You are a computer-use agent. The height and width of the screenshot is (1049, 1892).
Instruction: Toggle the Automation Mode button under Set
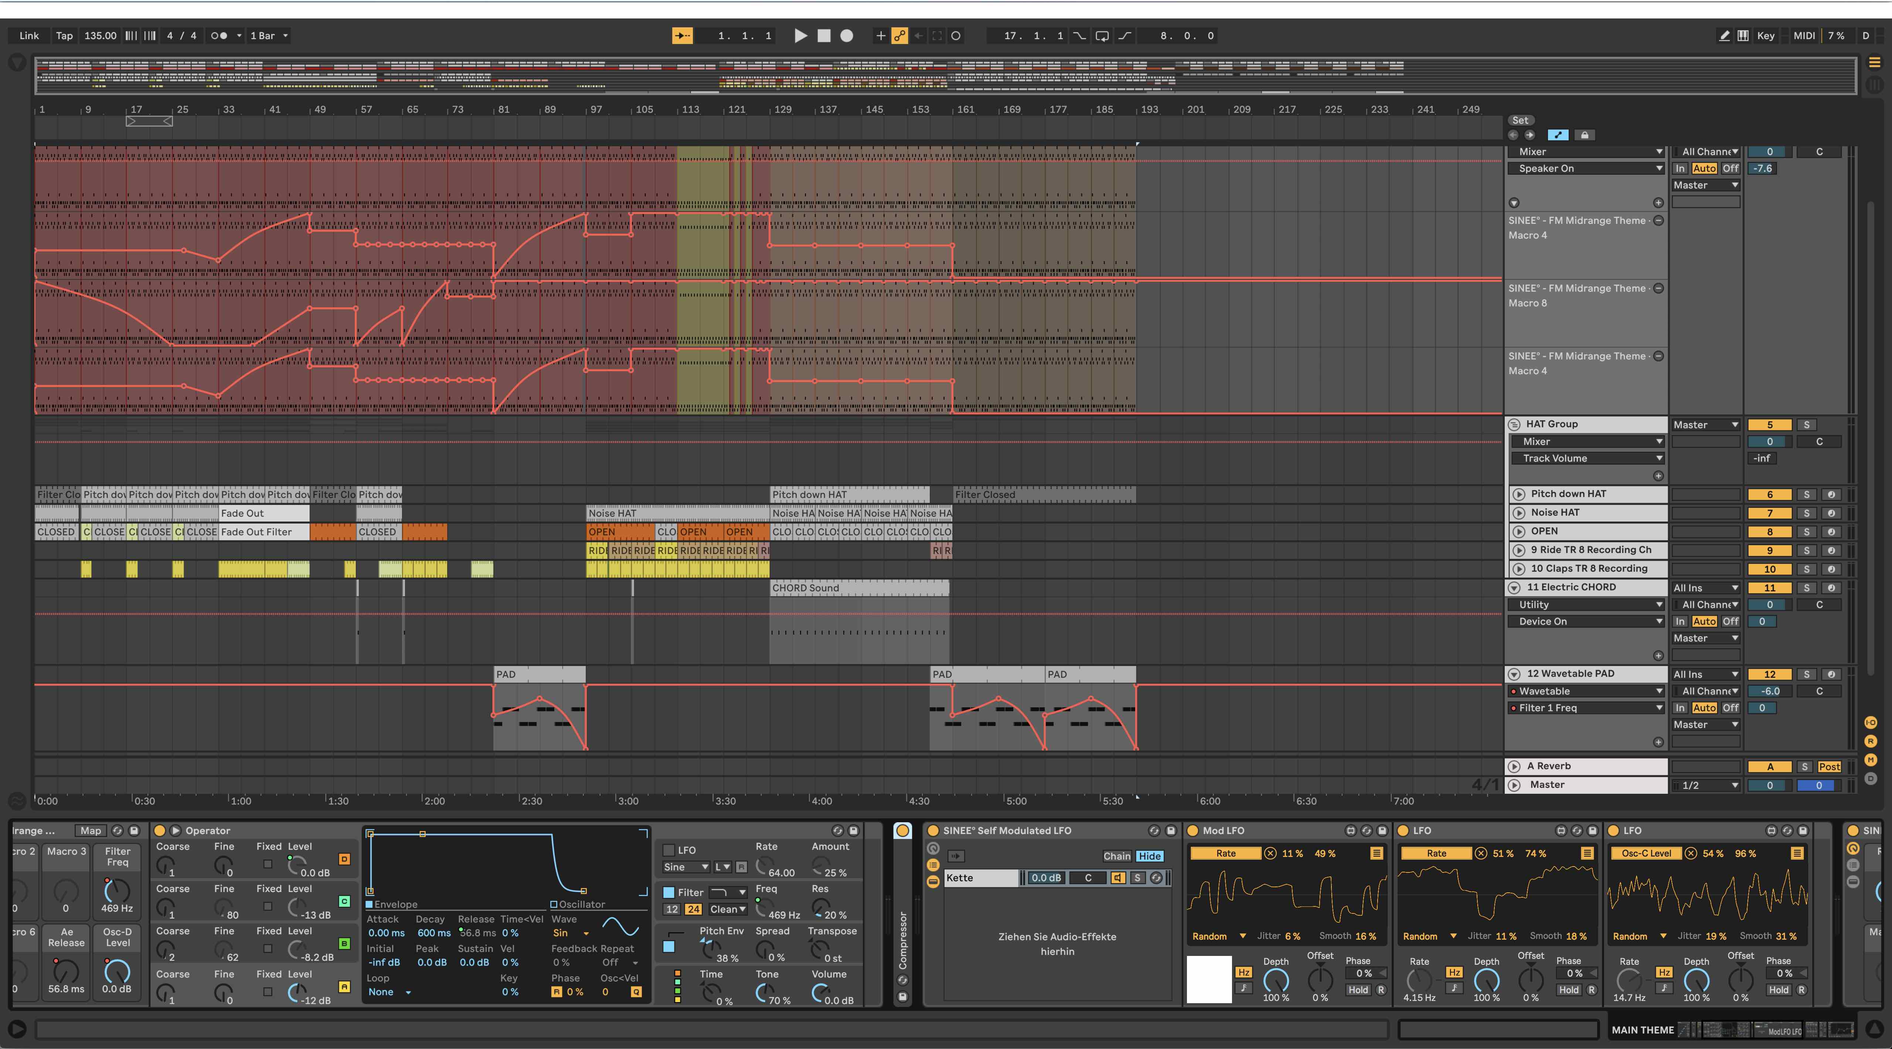(1558, 135)
